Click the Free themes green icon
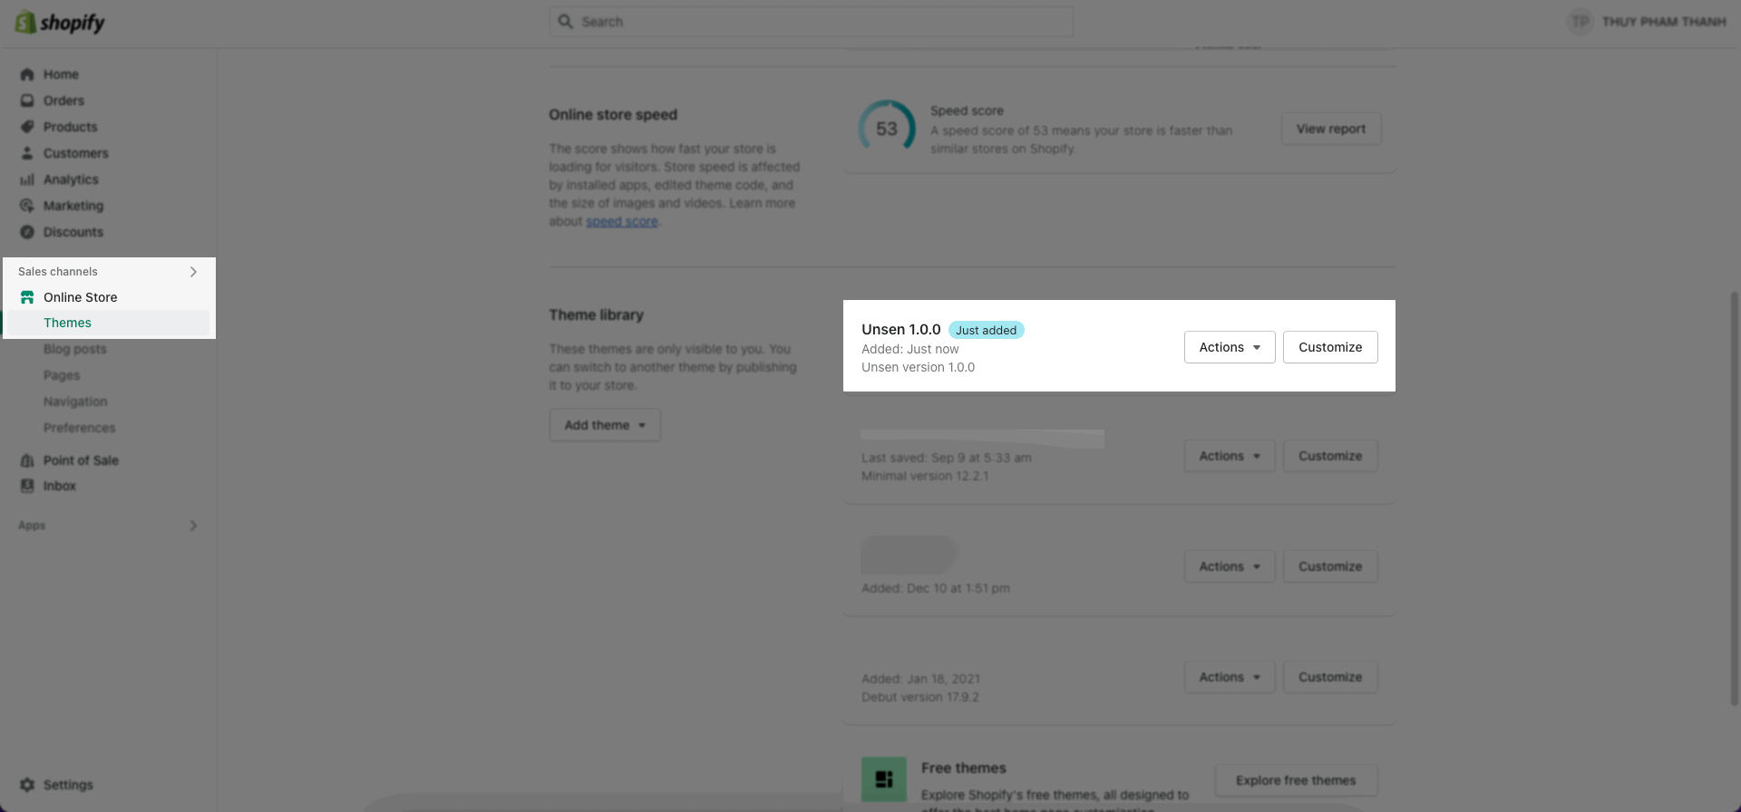The image size is (1741, 812). (x=884, y=779)
